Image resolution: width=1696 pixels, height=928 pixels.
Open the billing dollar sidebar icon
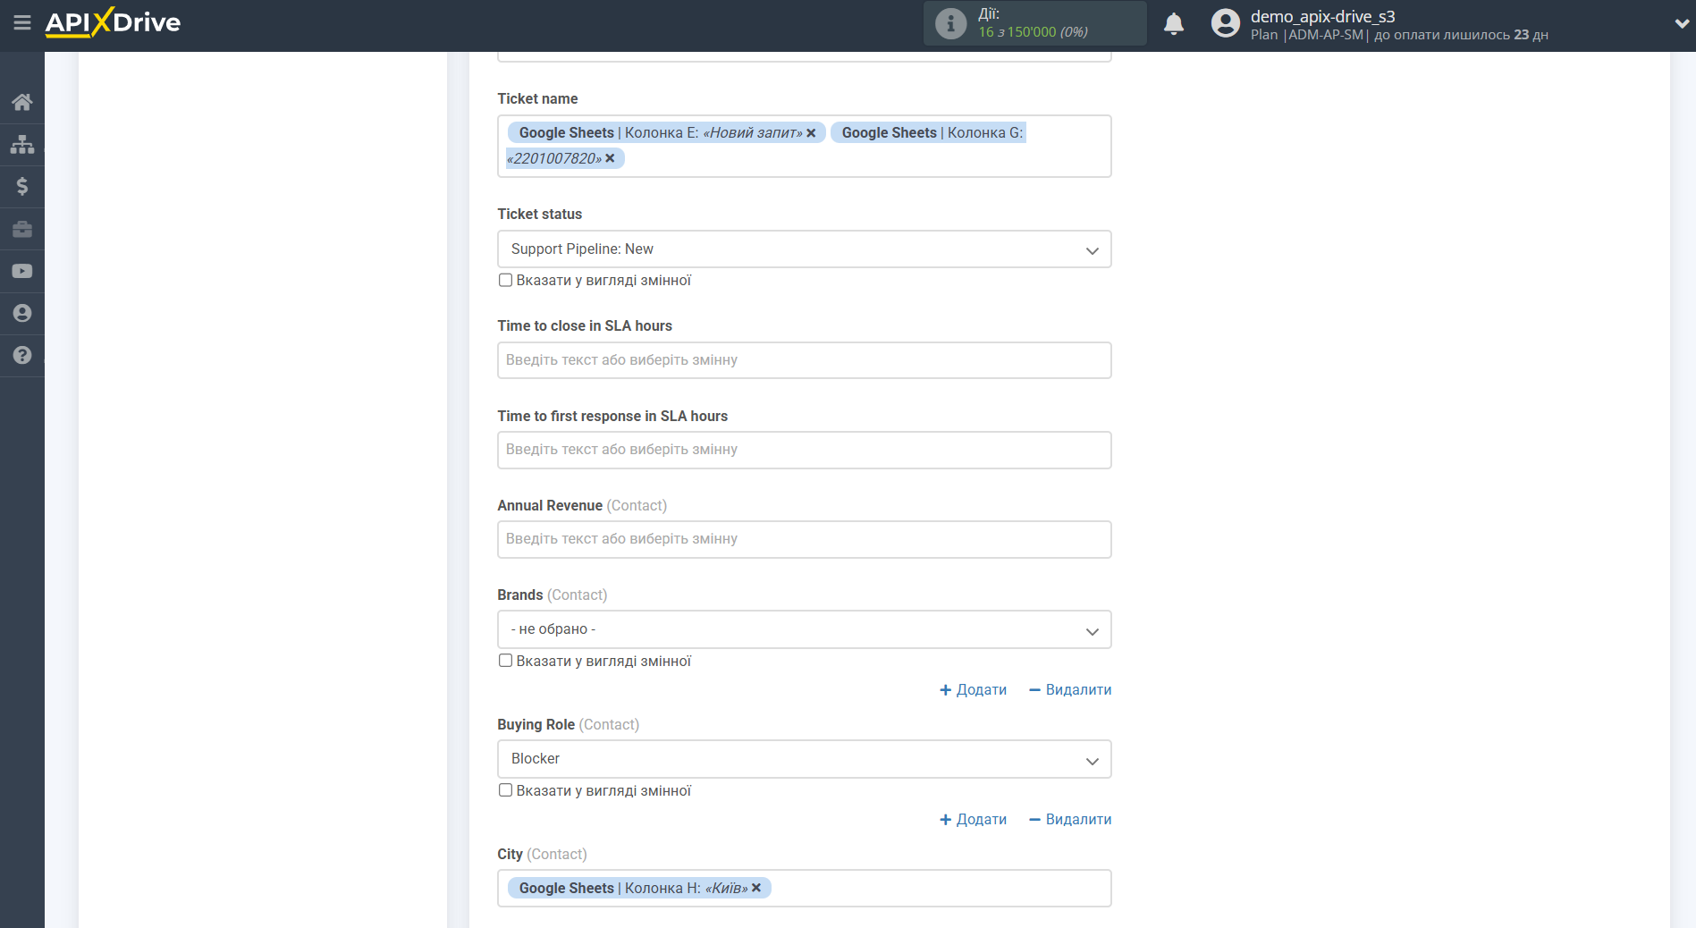click(22, 186)
